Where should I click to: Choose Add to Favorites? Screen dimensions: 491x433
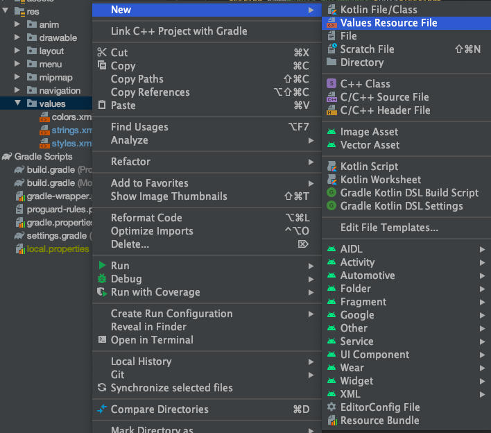pos(207,183)
